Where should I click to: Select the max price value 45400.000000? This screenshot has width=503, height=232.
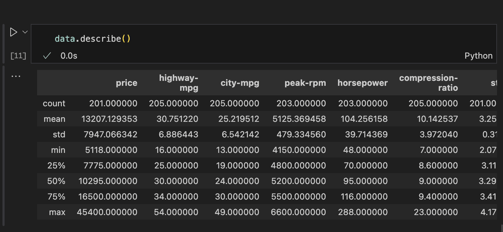[107, 212]
